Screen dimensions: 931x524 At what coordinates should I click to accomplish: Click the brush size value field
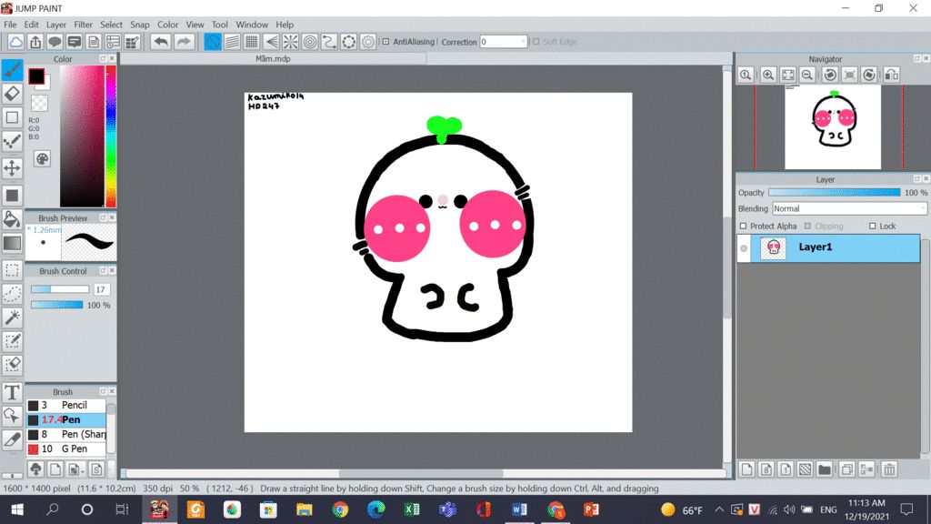(100, 289)
